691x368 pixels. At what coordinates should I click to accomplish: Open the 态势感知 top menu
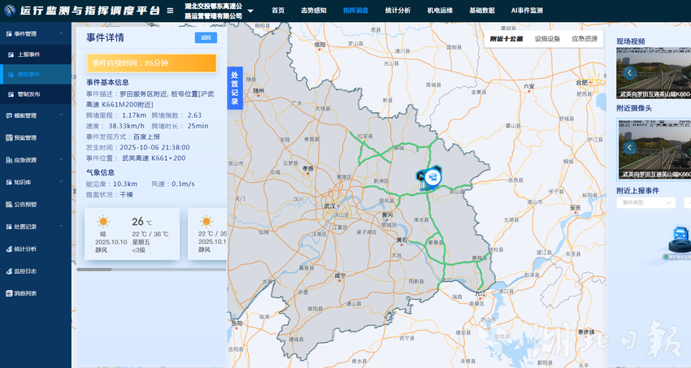[x=313, y=11]
